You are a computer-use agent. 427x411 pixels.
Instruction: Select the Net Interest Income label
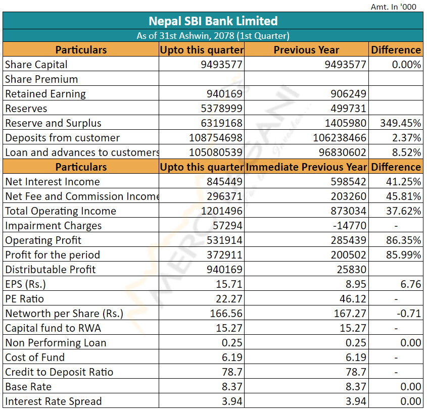(x=53, y=182)
